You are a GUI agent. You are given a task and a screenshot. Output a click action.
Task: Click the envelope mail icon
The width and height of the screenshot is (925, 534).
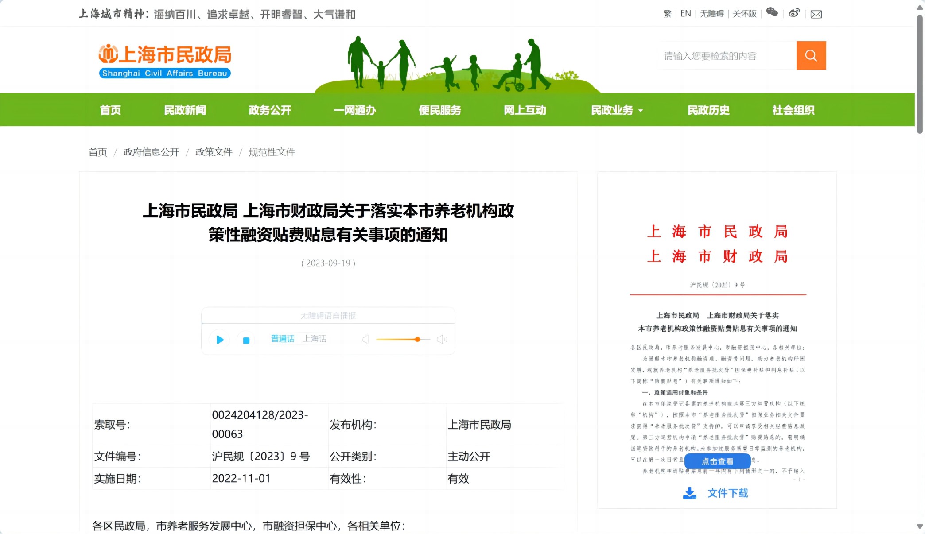click(x=816, y=14)
